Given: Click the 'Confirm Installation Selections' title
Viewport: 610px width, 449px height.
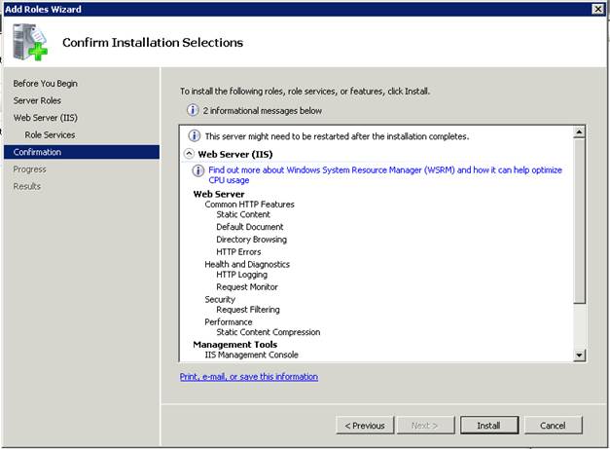Looking at the screenshot, I should click(153, 42).
